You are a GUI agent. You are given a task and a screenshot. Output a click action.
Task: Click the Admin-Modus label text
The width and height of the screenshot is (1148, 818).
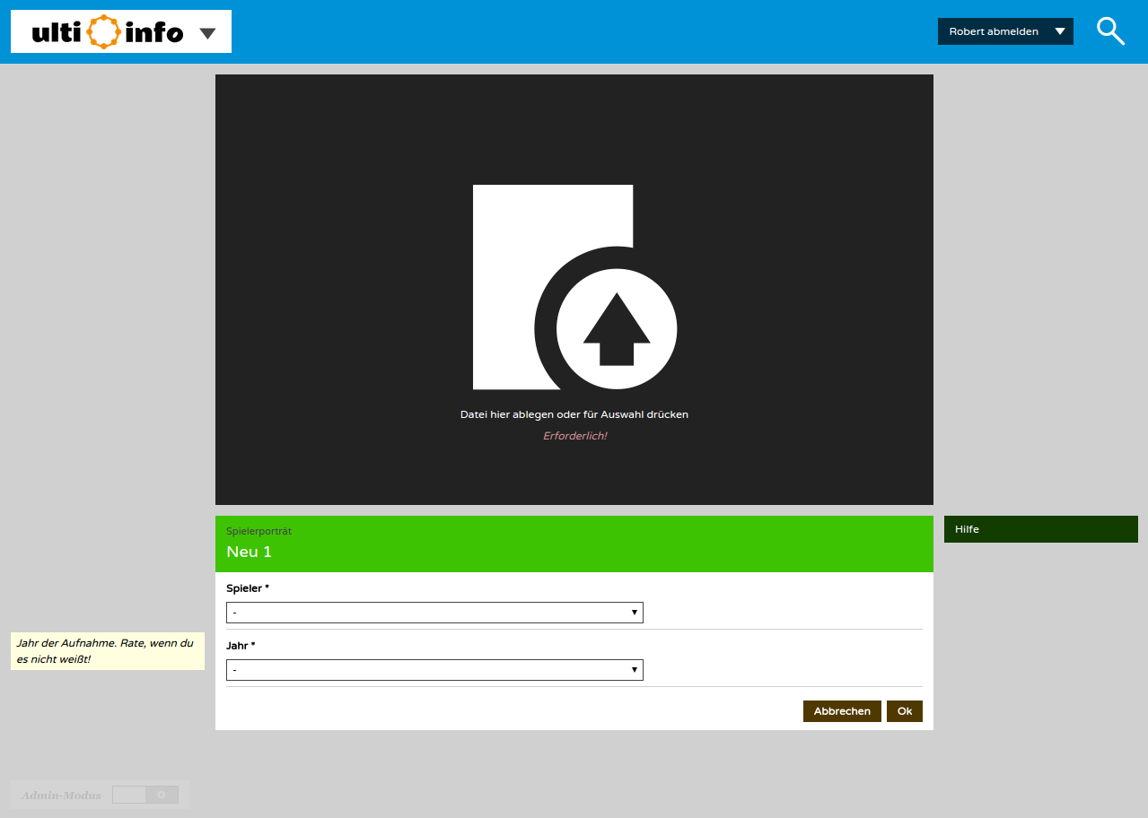coord(61,795)
